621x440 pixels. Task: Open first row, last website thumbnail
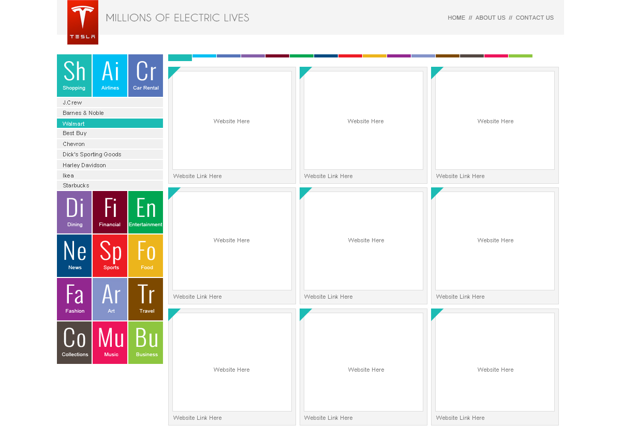point(495,120)
